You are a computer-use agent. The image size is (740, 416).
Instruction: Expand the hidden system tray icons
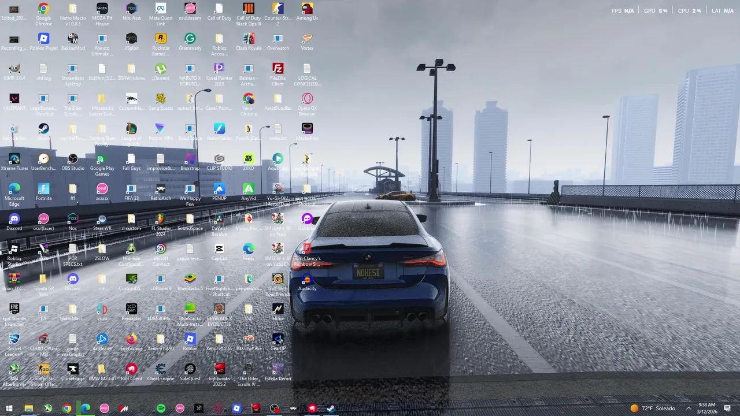pos(688,408)
